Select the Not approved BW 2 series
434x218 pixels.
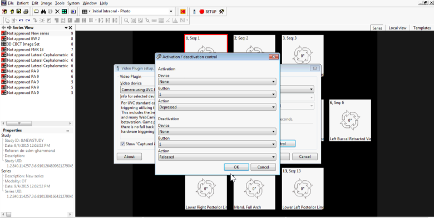tap(37, 39)
